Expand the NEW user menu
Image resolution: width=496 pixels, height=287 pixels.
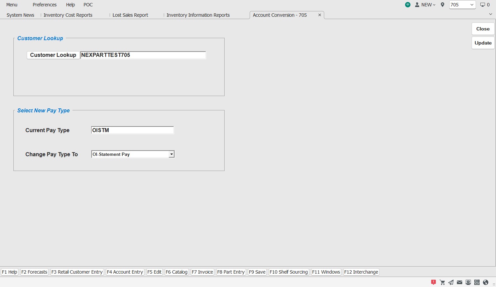[425, 5]
